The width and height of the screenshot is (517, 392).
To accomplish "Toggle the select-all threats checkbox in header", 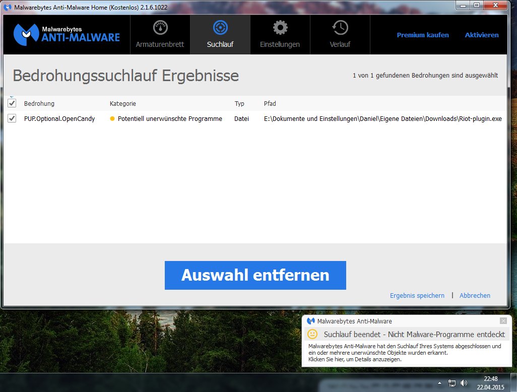I will [x=12, y=103].
